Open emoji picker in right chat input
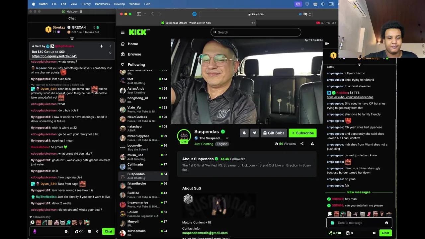 386,223
